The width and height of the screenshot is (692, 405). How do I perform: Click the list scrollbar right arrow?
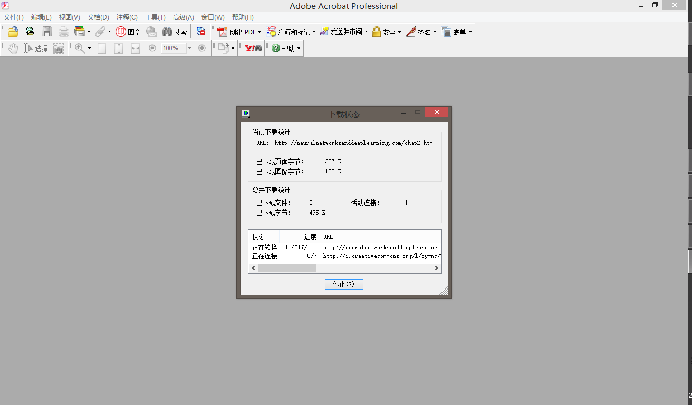436,268
